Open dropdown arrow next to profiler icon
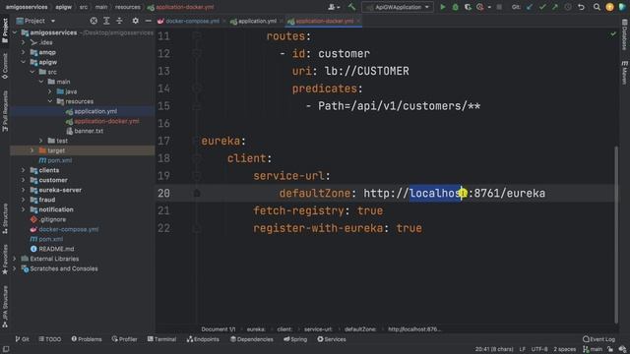This screenshot has height=354, width=630. [489, 7]
